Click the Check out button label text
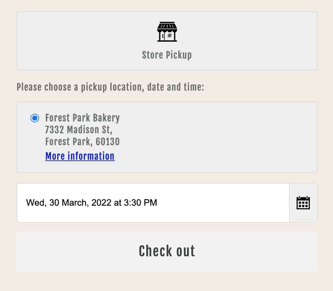 pyautogui.click(x=167, y=251)
